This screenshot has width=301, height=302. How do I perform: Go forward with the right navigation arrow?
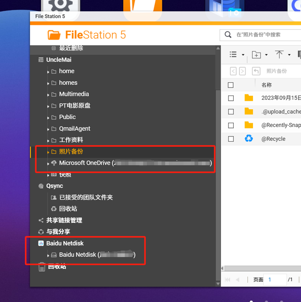coord(242,71)
